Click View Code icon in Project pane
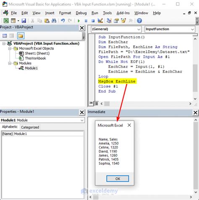 point(5,36)
